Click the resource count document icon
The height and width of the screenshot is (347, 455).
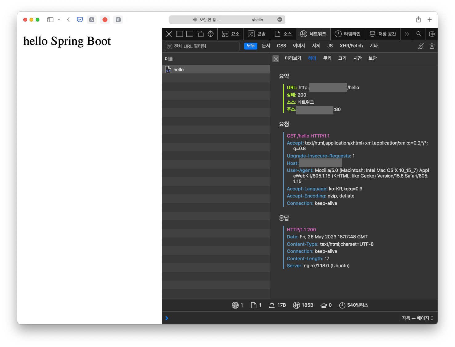click(254, 305)
